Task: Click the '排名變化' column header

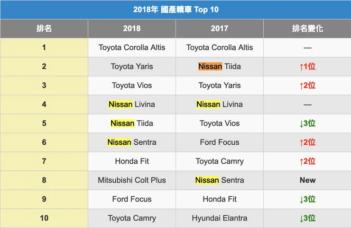Action: point(307,28)
